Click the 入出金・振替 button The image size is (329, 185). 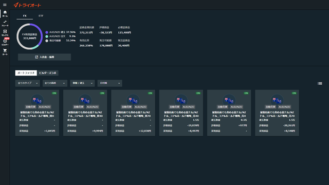pos(44,57)
